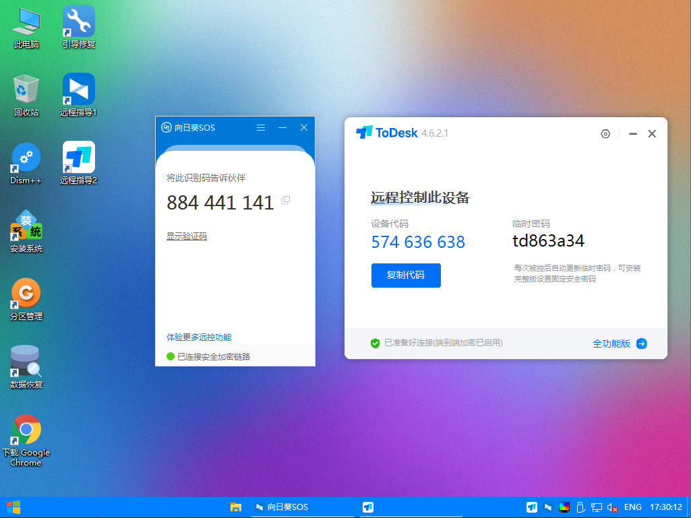Screen dimensions: 691x518
Task: Open the Windows Start menu
Action: click(x=13, y=507)
